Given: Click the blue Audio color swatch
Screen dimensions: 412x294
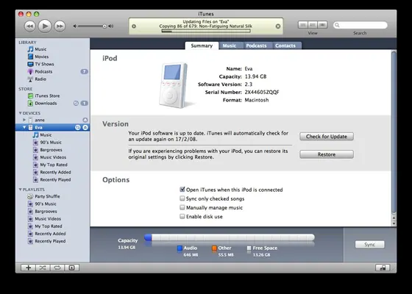Looking at the screenshot, I should click(x=180, y=248).
